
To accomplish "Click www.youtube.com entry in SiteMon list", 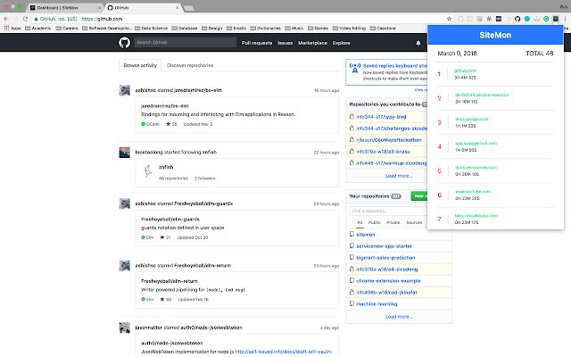I will [473, 192].
